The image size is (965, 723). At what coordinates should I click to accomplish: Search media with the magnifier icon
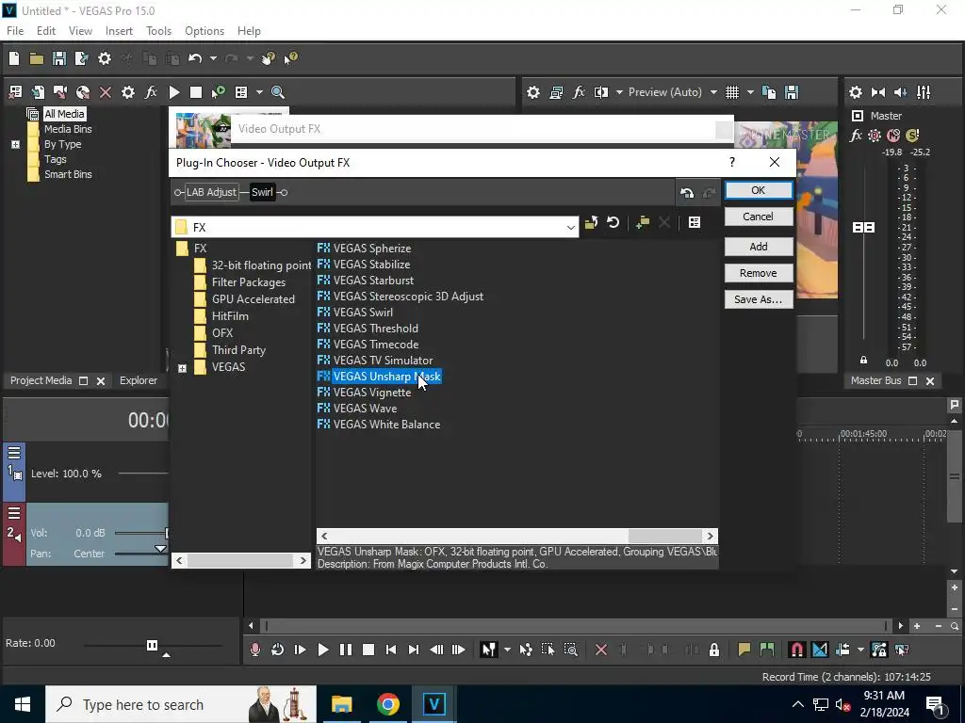tap(278, 92)
